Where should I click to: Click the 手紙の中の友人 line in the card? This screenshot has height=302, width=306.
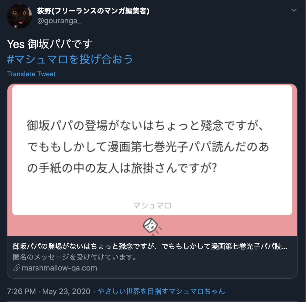pyautogui.click(x=122, y=168)
